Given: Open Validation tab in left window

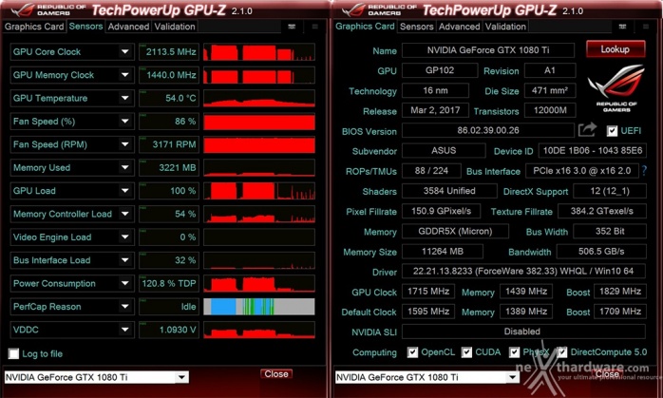Looking at the screenshot, I should pyautogui.click(x=175, y=27).
